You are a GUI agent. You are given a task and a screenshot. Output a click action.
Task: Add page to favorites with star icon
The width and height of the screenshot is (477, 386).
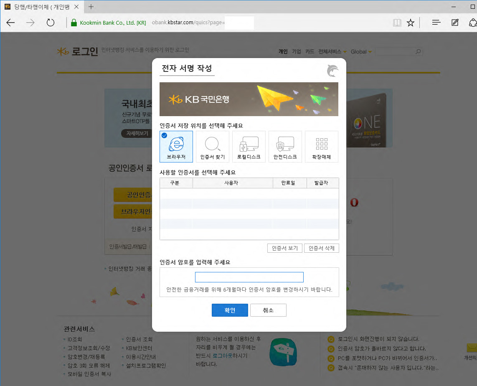click(x=411, y=23)
